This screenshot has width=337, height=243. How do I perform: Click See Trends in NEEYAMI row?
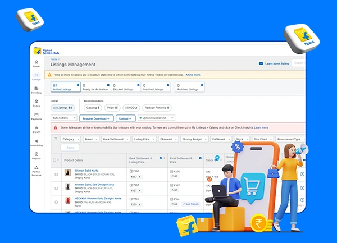190,204
